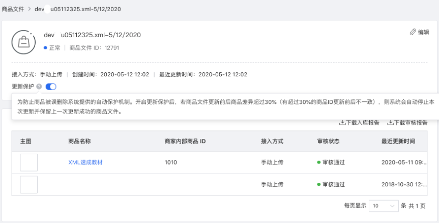The height and width of the screenshot is (223, 439).
Task: Click the 接入方式 column header
Action: [272, 141]
